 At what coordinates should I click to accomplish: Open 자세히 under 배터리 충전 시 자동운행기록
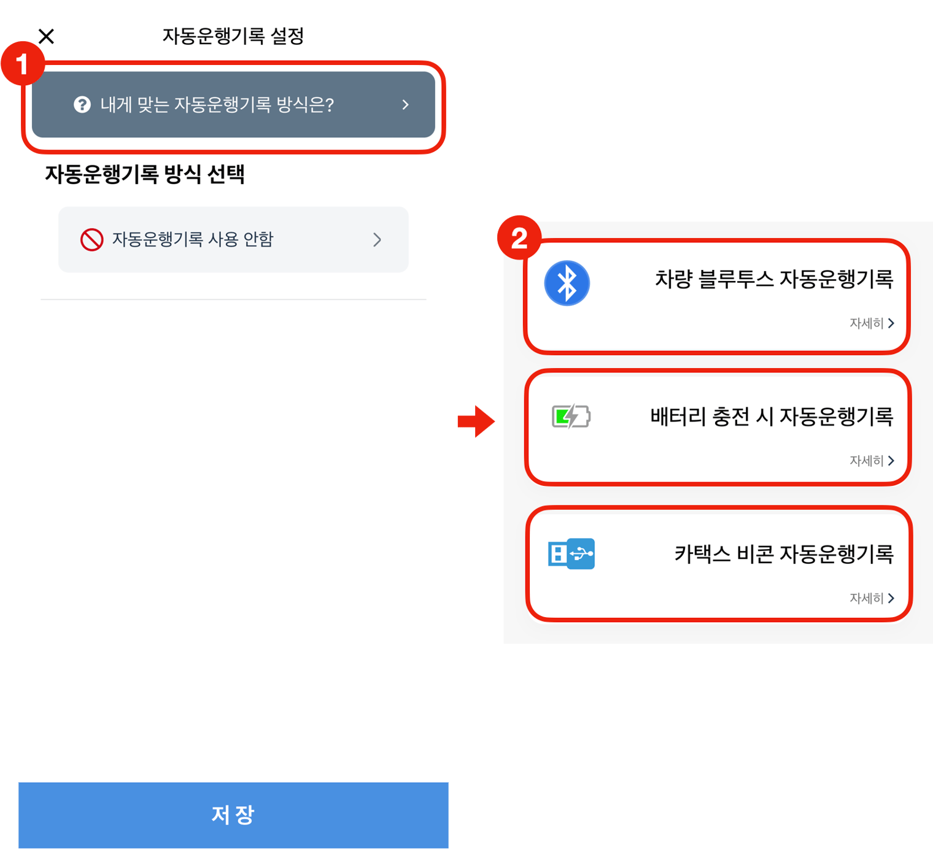click(x=872, y=461)
